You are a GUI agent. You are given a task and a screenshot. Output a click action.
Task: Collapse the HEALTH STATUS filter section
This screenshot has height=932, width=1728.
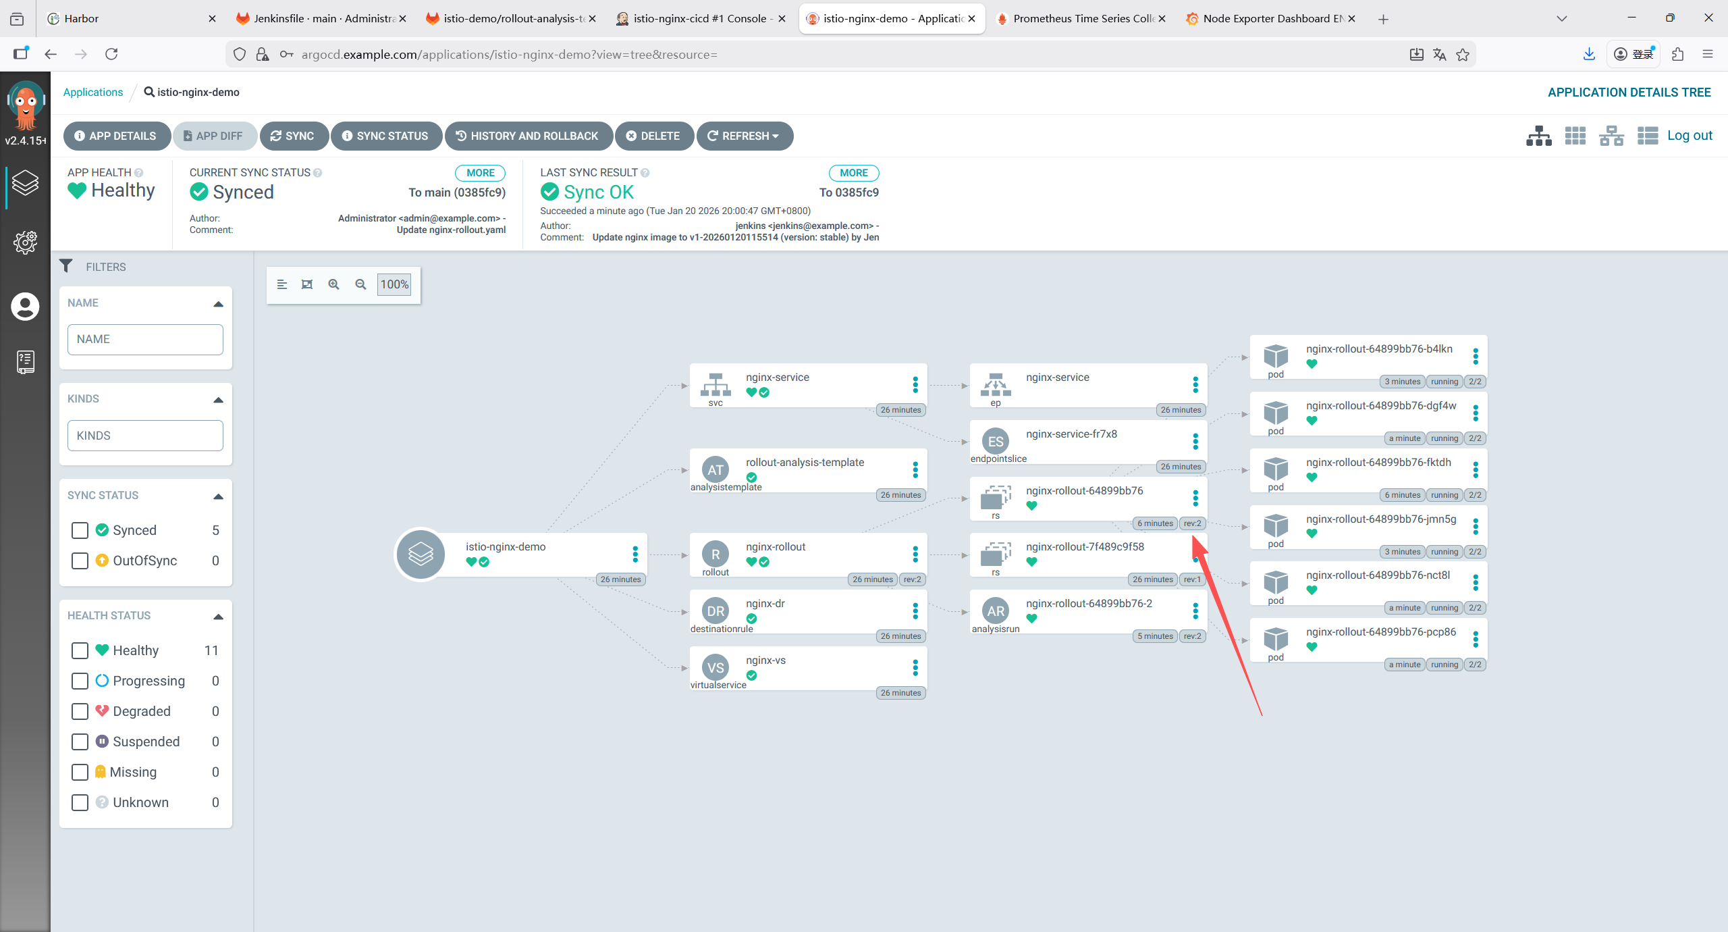[218, 617]
